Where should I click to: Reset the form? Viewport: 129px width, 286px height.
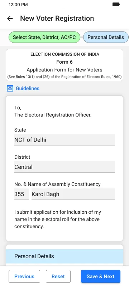point(58,276)
